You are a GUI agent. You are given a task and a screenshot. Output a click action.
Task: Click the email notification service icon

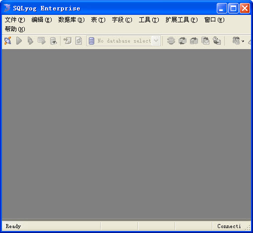pos(205,41)
